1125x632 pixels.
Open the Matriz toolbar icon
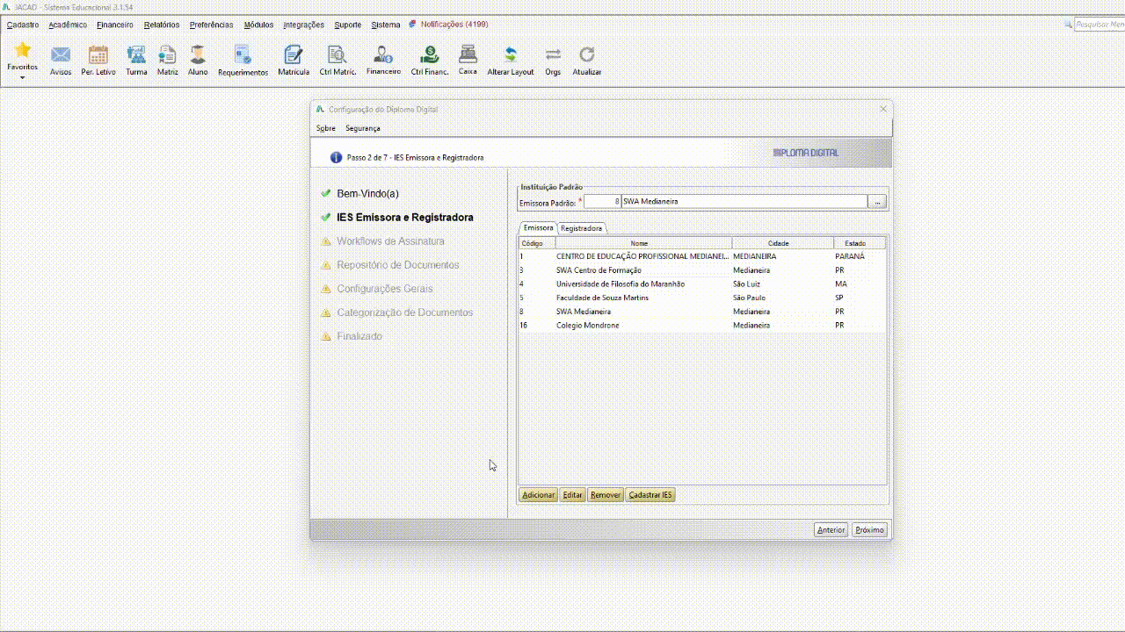[x=168, y=55]
